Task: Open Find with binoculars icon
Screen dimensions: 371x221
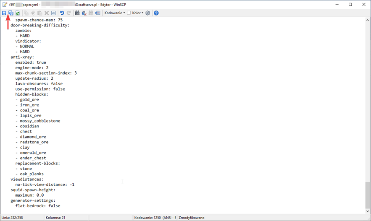Action: (77, 13)
